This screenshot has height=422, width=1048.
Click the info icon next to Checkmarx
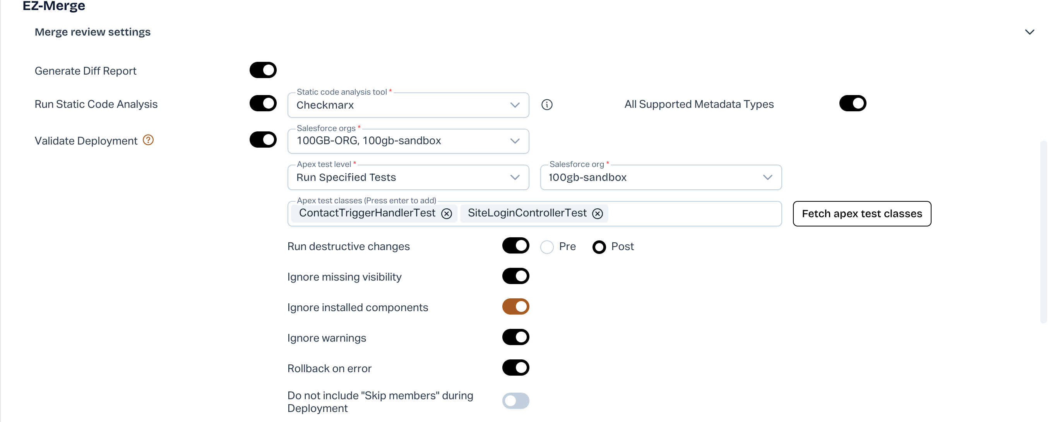click(547, 105)
